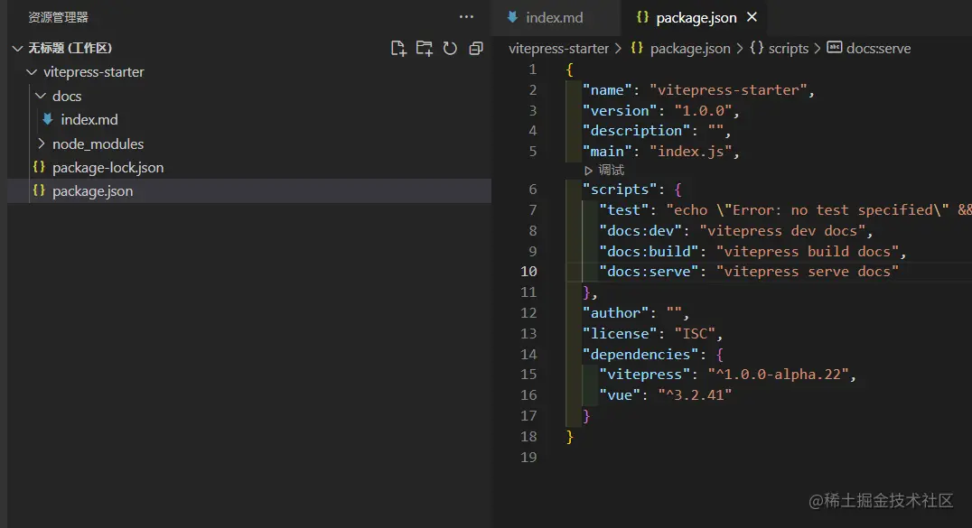Click the "description" key on line 4
The width and height of the screenshot is (972, 528).
pos(636,131)
